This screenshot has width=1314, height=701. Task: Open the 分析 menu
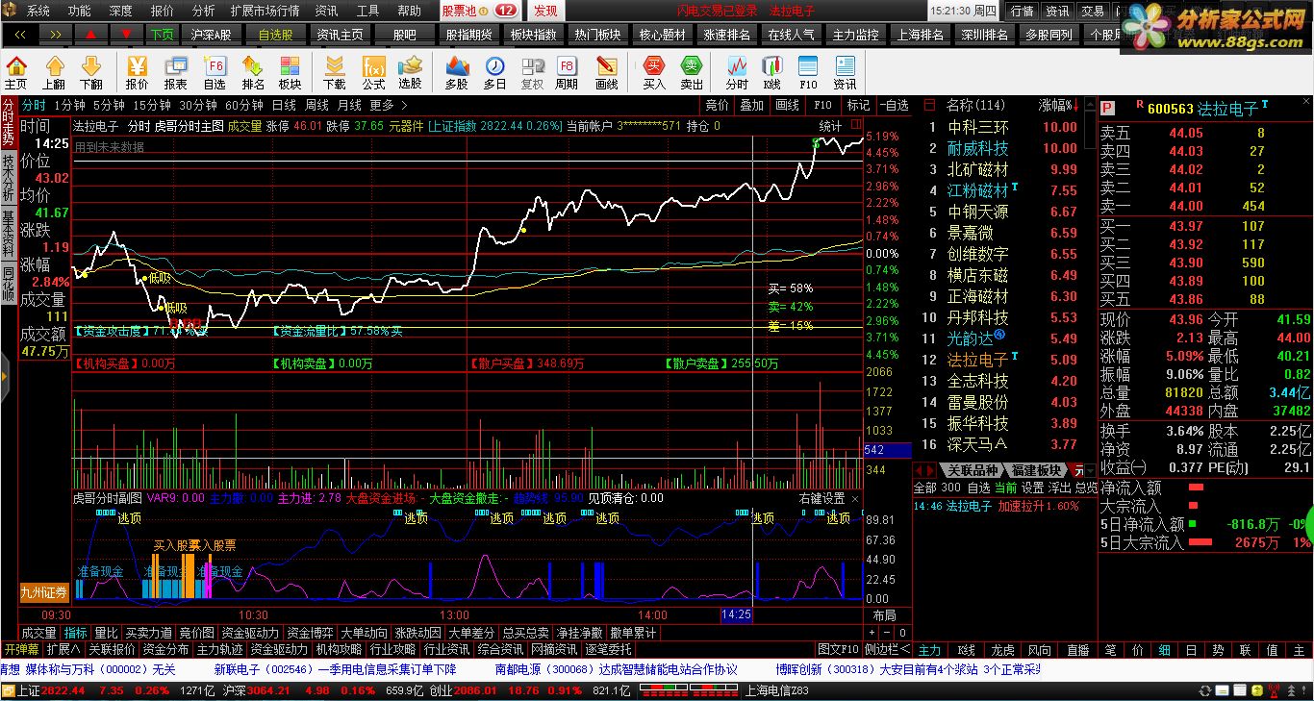(x=203, y=11)
